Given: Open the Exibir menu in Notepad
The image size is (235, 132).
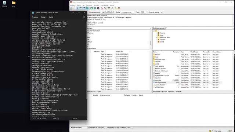Looking at the screenshot, I should coord(51,17).
